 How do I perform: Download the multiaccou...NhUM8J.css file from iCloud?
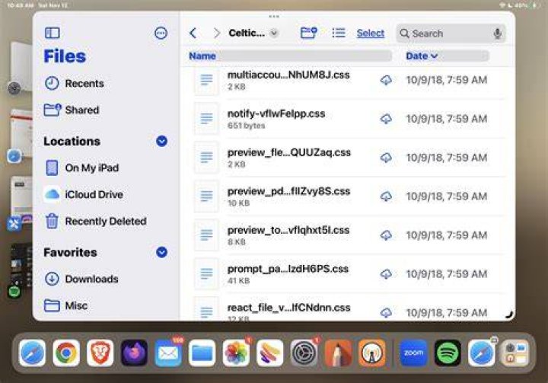(x=386, y=80)
